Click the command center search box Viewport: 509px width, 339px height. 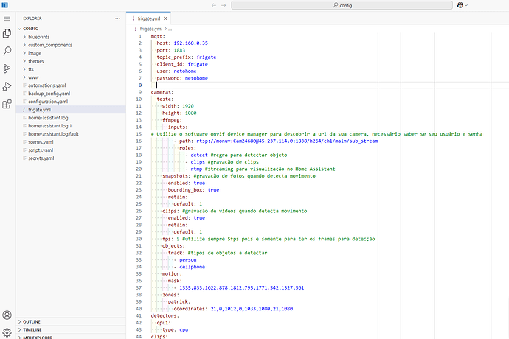pos(342,5)
